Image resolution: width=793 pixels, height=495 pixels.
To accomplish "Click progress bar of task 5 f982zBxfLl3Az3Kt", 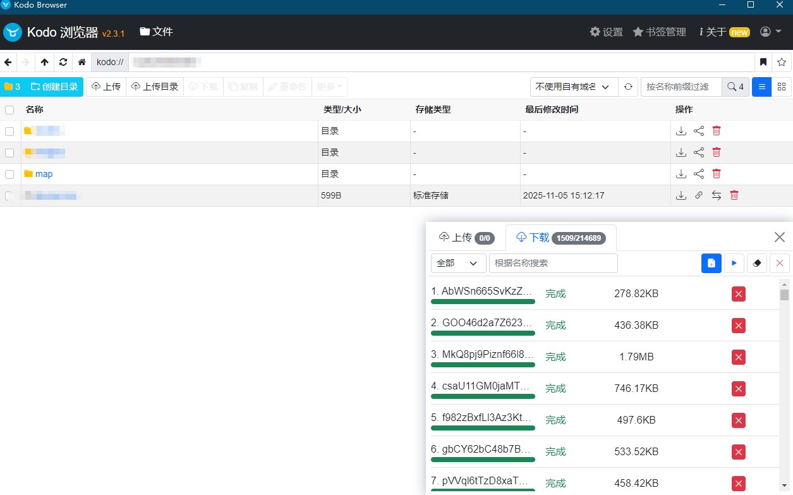I will (483, 428).
